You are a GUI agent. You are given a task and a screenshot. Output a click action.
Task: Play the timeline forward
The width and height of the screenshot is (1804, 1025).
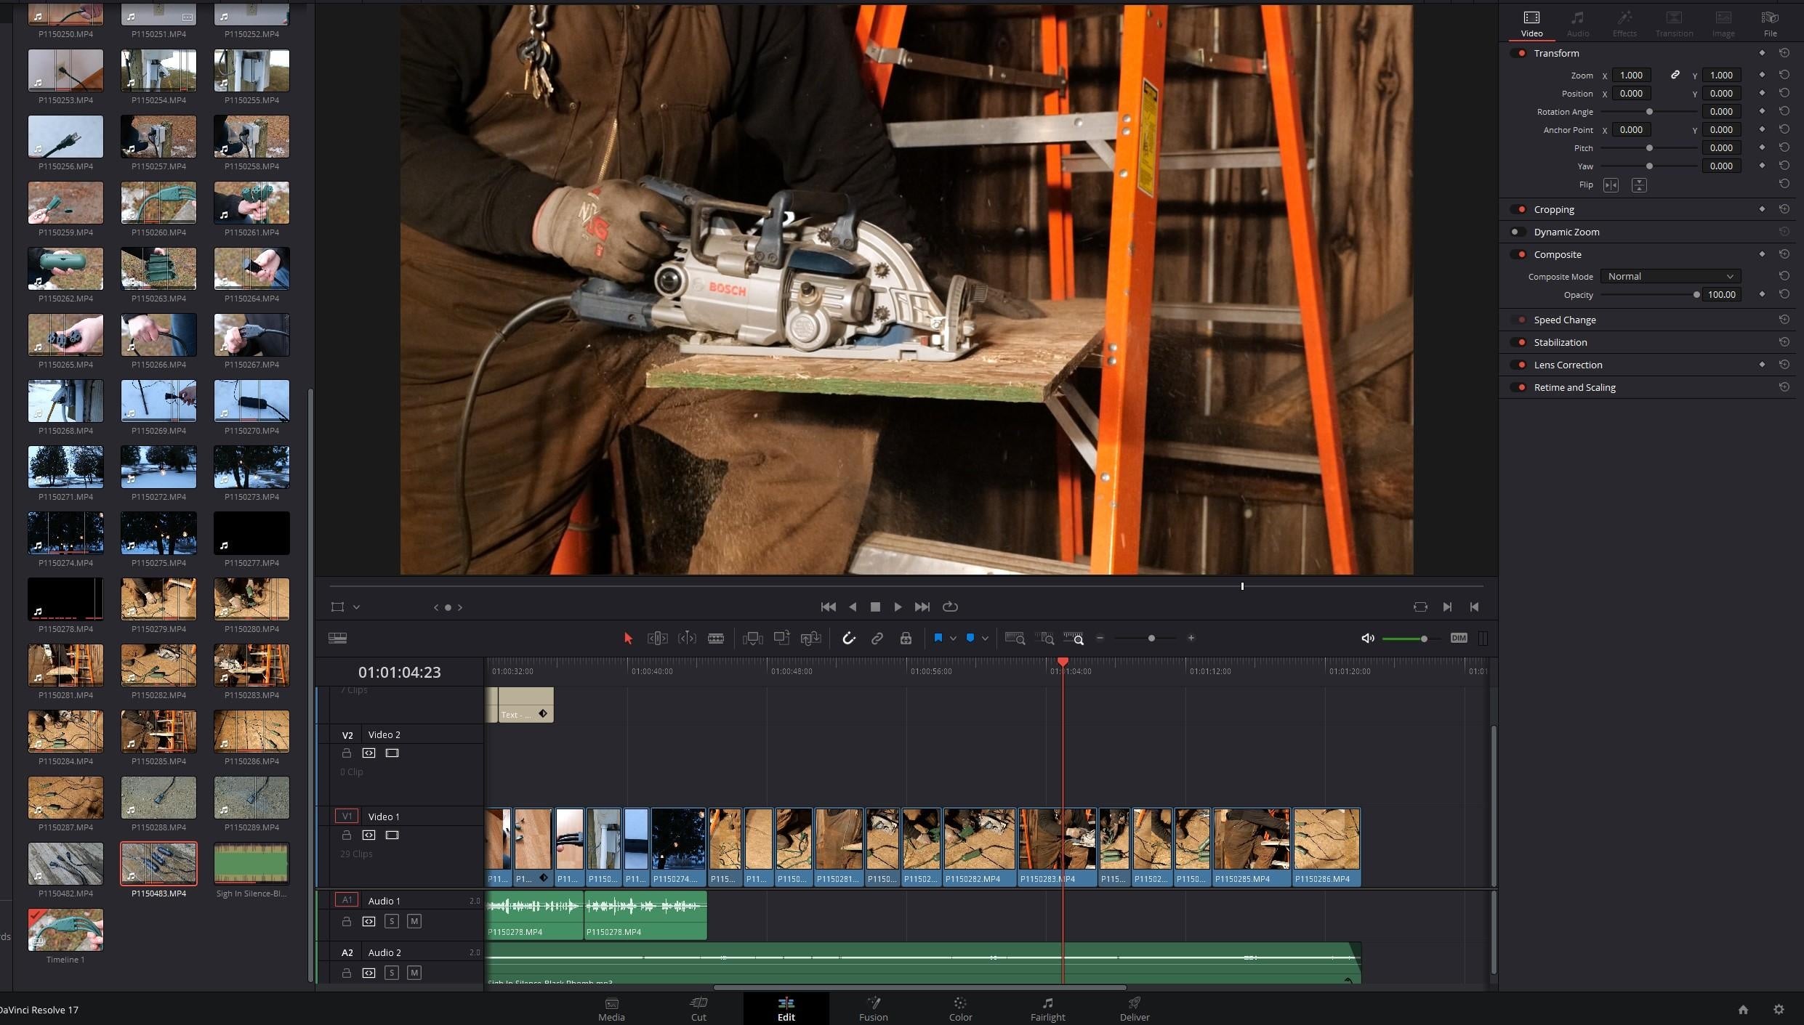tap(898, 607)
